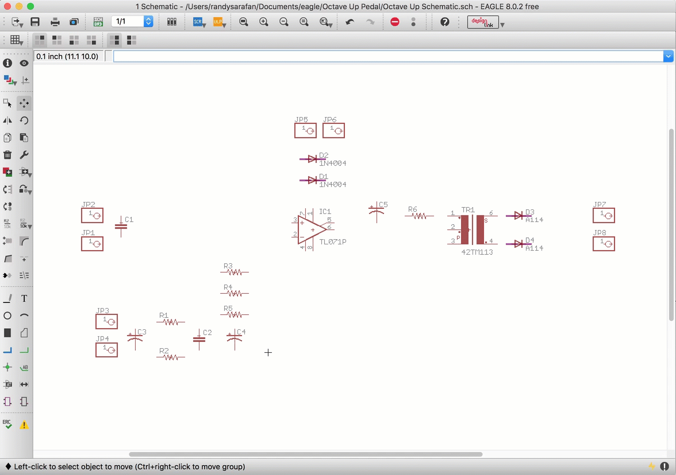676x475 pixels.
Task: Open the Errors warning list
Action: [24, 425]
